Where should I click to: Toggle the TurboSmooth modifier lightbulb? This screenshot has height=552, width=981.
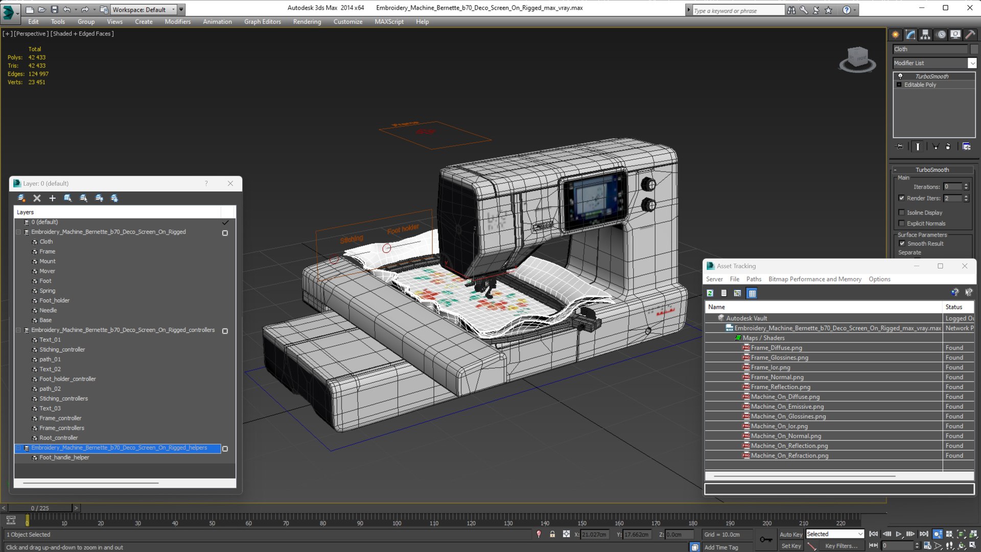[900, 76]
